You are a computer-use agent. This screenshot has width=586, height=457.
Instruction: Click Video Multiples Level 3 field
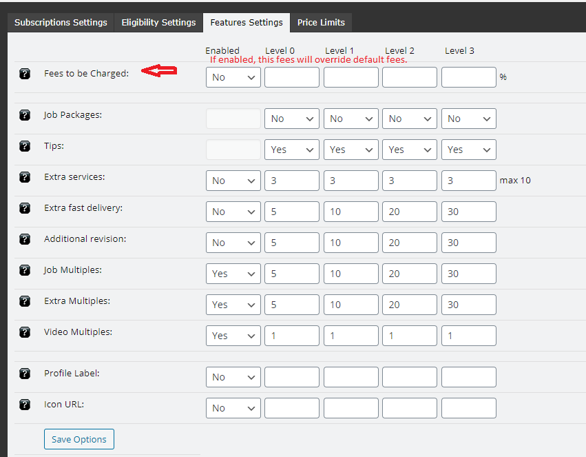pos(469,336)
